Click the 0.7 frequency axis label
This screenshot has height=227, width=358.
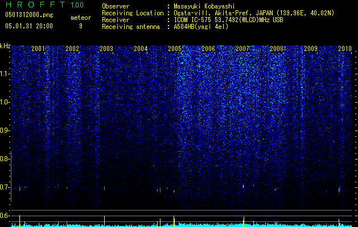5,187
